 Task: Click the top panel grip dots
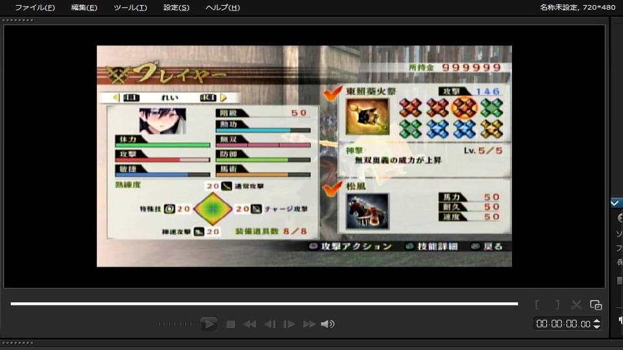pos(18,20)
